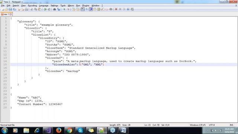
Task: Open the Tools menu
Action: click(63, 6)
